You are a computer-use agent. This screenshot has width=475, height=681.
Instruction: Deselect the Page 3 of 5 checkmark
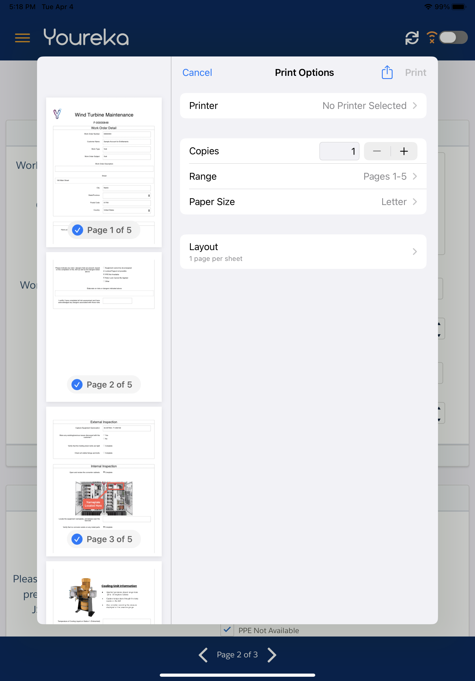77,539
